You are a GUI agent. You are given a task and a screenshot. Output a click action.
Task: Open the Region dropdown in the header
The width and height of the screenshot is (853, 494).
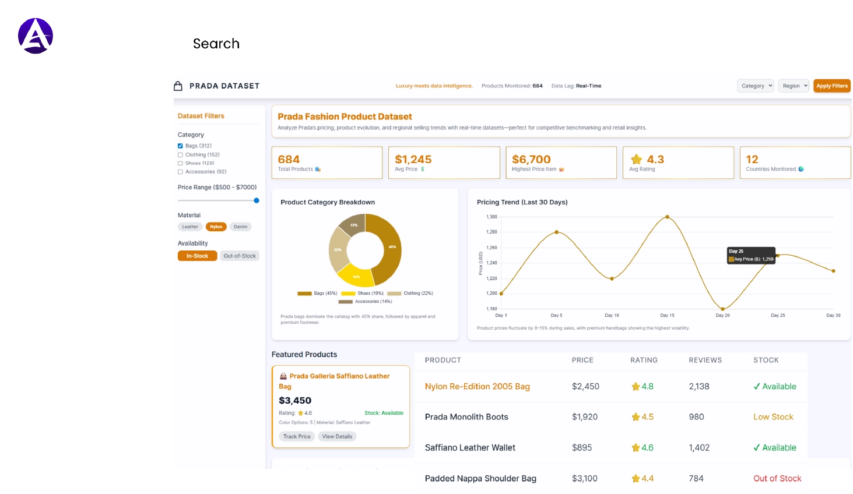pos(793,86)
